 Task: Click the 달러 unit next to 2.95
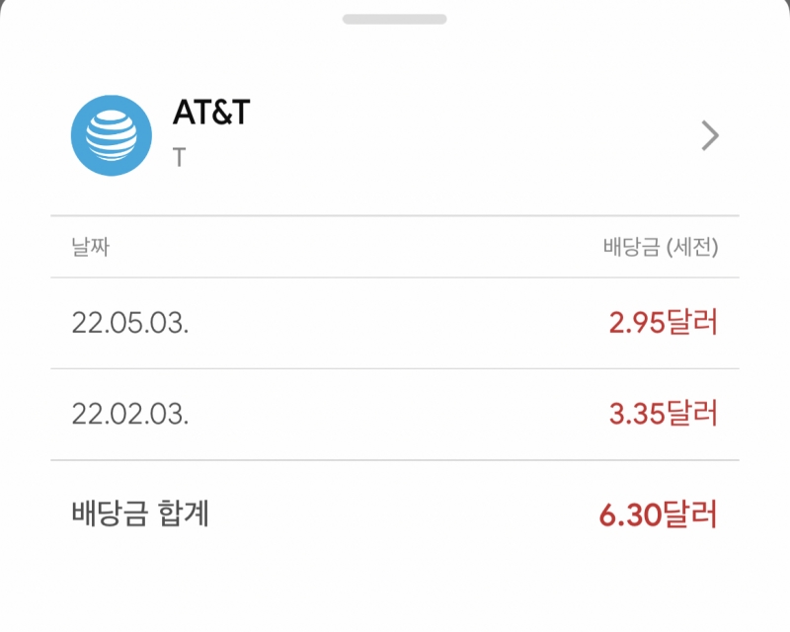point(692,323)
